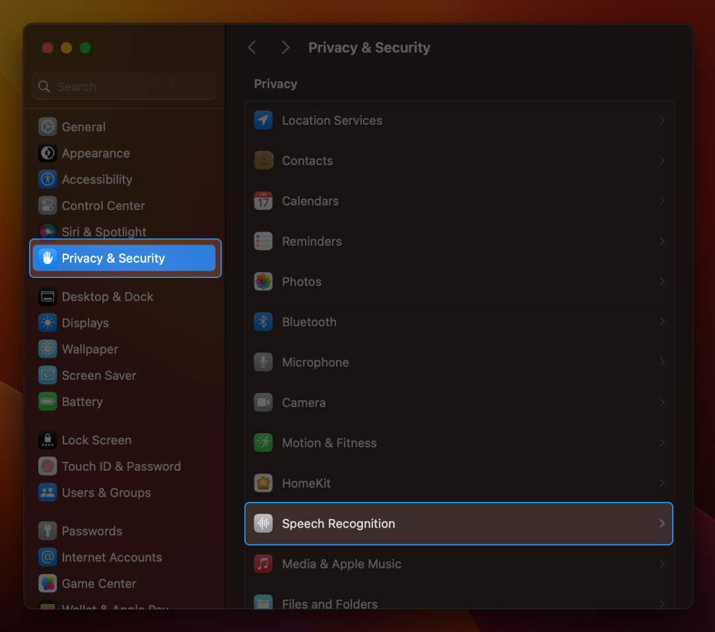This screenshot has width=715, height=632.
Task: Click the Wallpaper label in sidebar
Action: click(x=90, y=349)
